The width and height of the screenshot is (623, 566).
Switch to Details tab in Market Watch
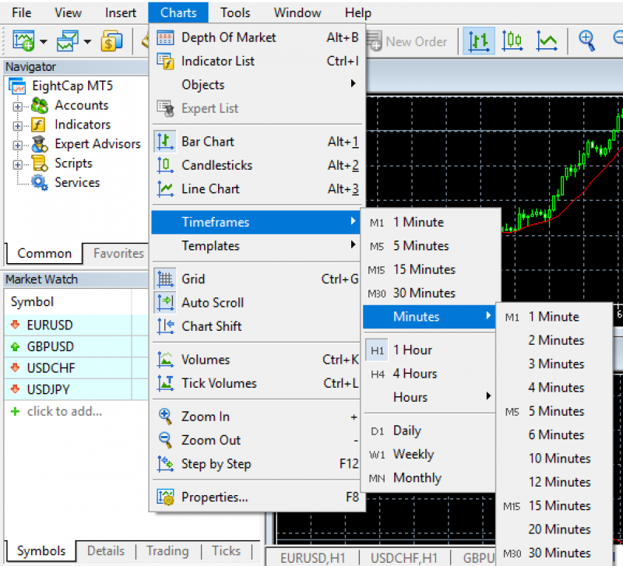click(106, 551)
